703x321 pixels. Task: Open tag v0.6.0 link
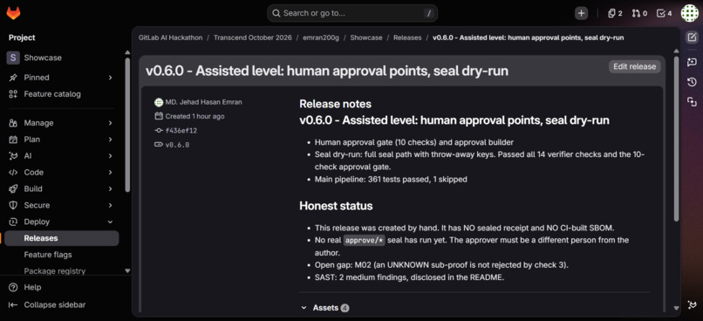177,145
